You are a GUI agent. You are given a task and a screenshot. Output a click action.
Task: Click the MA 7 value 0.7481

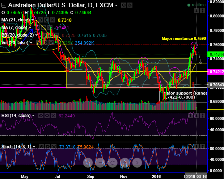coord(62,28)
